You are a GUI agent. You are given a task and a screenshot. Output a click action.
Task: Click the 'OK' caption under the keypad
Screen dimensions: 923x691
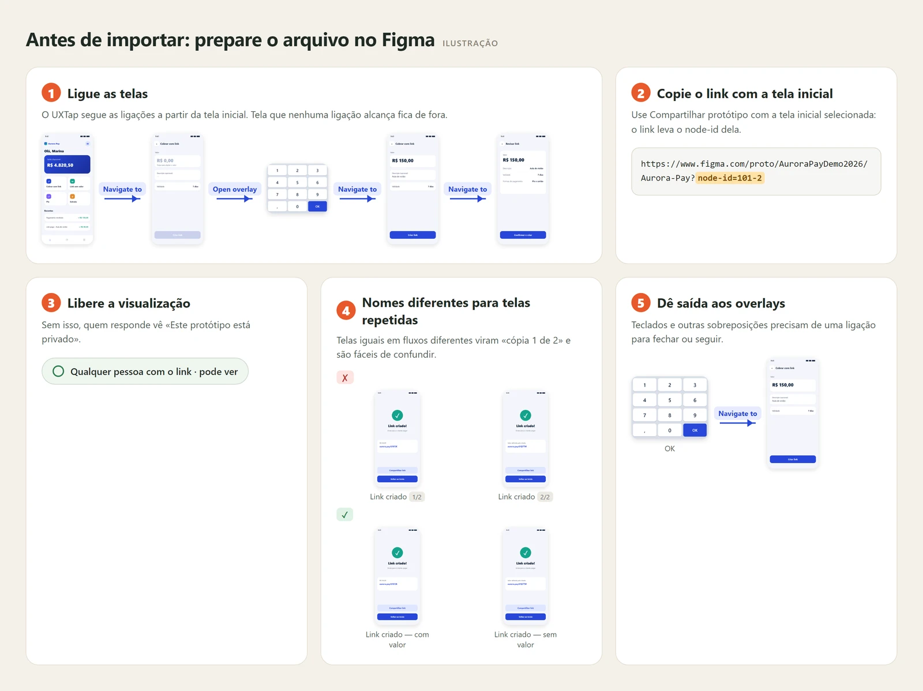pos(670,449)
